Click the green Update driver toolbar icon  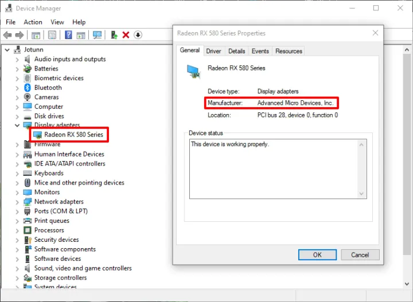click(x=114, y=35)
